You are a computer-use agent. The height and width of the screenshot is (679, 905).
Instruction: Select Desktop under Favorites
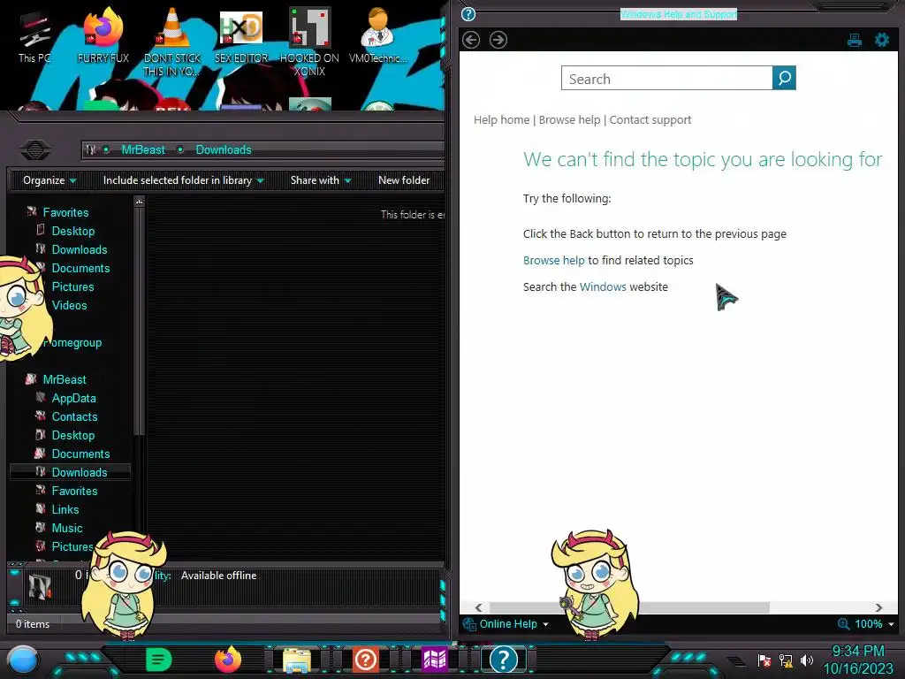point(73,231)
